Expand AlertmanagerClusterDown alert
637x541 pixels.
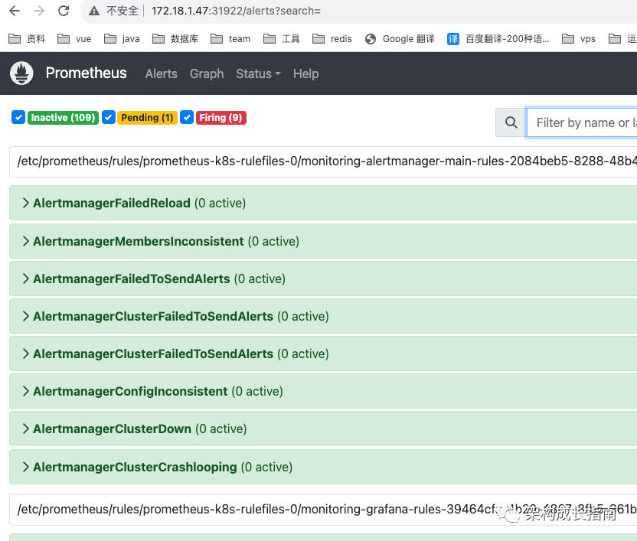(323, 429)
